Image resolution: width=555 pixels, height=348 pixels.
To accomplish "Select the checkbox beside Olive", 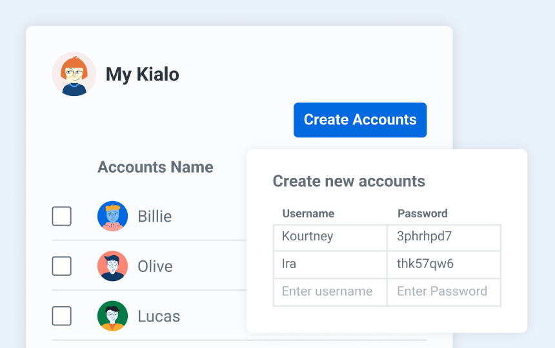I will pyautogui.click(x=61, y=266).
